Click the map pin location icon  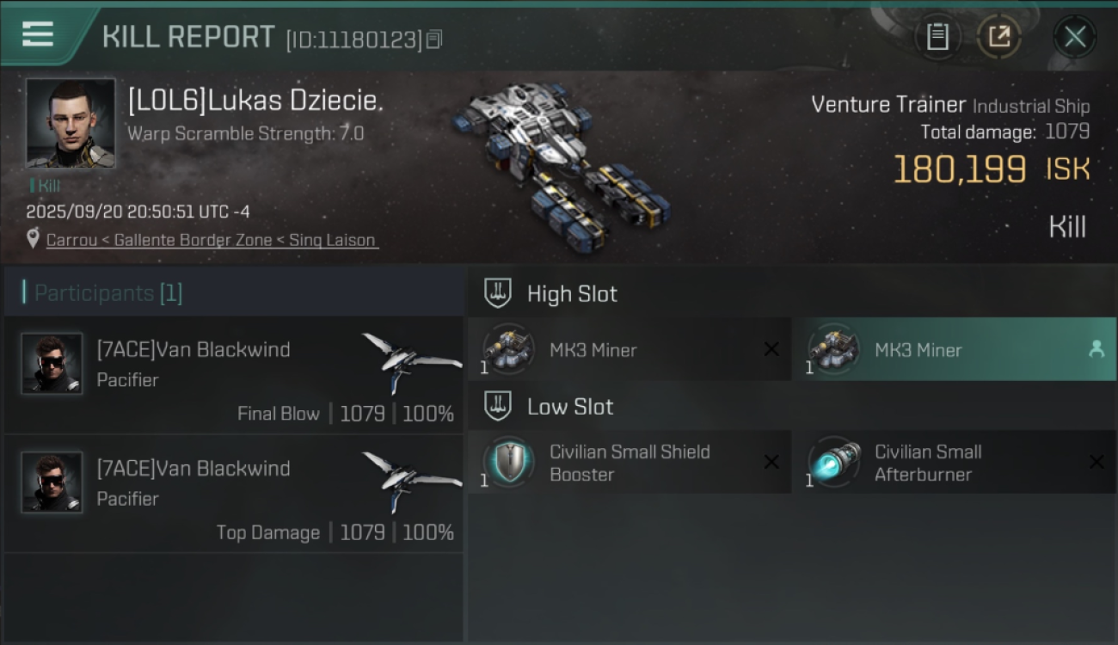pyautogui.click(x=33, y=239)
